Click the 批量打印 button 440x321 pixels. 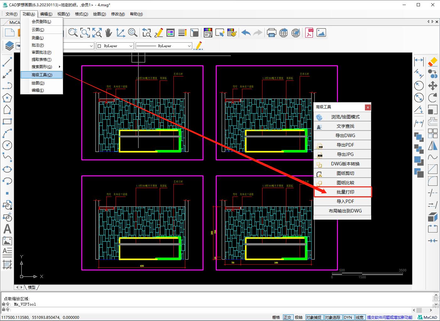coord(343,192)
